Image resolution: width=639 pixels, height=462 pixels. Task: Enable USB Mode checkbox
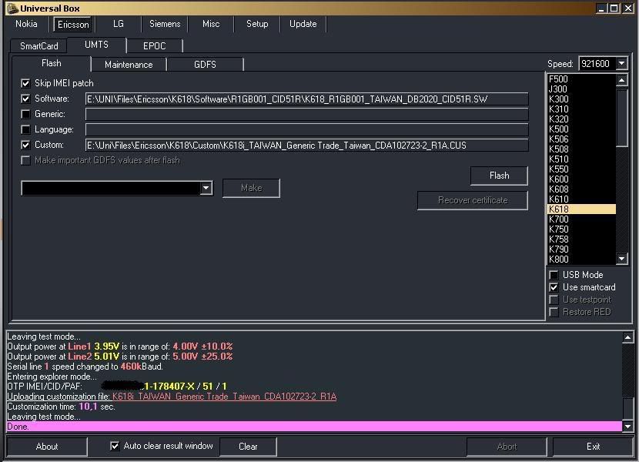(554, 275)
